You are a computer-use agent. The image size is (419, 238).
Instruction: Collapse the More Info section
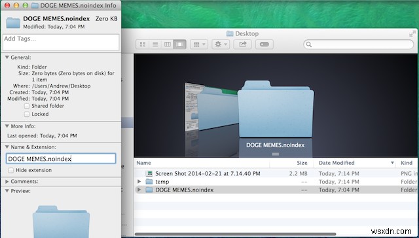pyautogui.click(x=7, y=126)
